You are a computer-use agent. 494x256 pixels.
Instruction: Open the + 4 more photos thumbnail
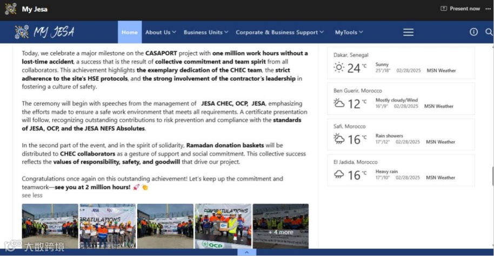pyautogui.click(x=281, y=226)
